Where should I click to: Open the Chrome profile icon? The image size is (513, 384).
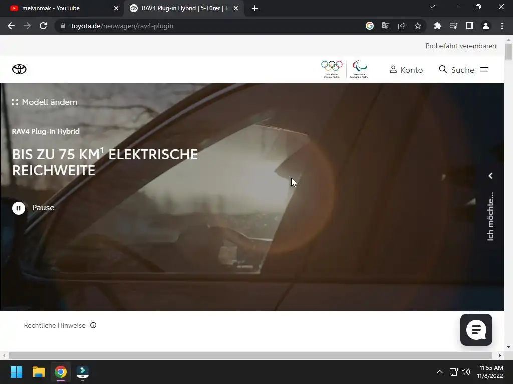tap(486, 26)
